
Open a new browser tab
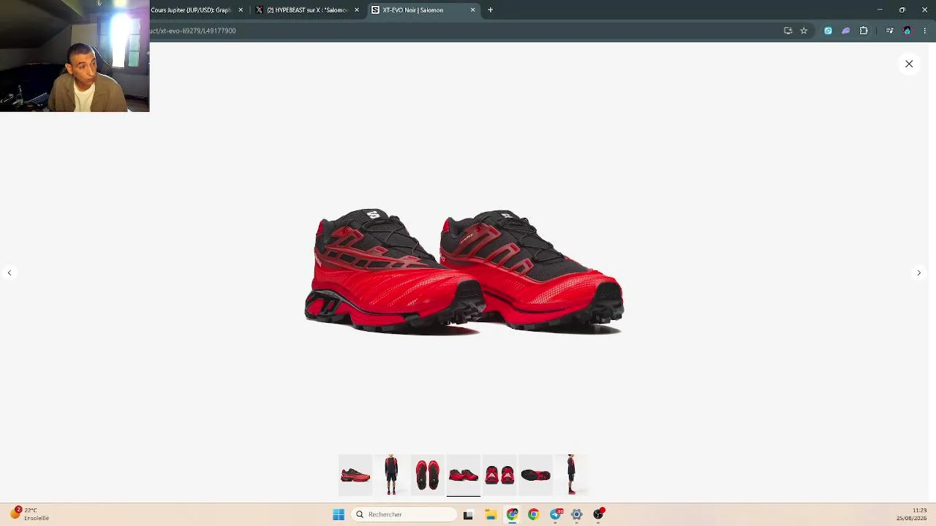coord(491,10)
